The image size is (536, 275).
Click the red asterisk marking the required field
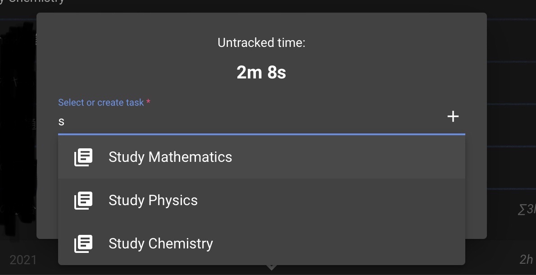148,102
